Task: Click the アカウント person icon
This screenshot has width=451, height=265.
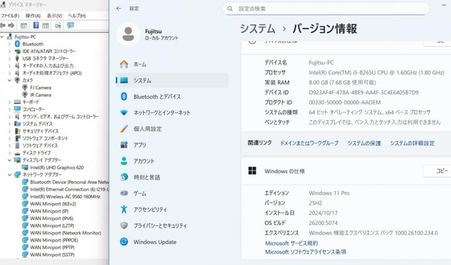Action: click(124, 161)
